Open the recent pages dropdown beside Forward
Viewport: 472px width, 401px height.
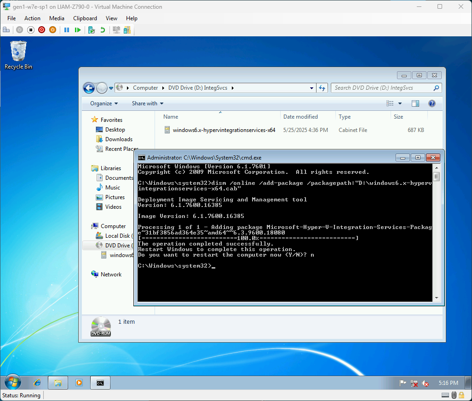pos(111,88)
